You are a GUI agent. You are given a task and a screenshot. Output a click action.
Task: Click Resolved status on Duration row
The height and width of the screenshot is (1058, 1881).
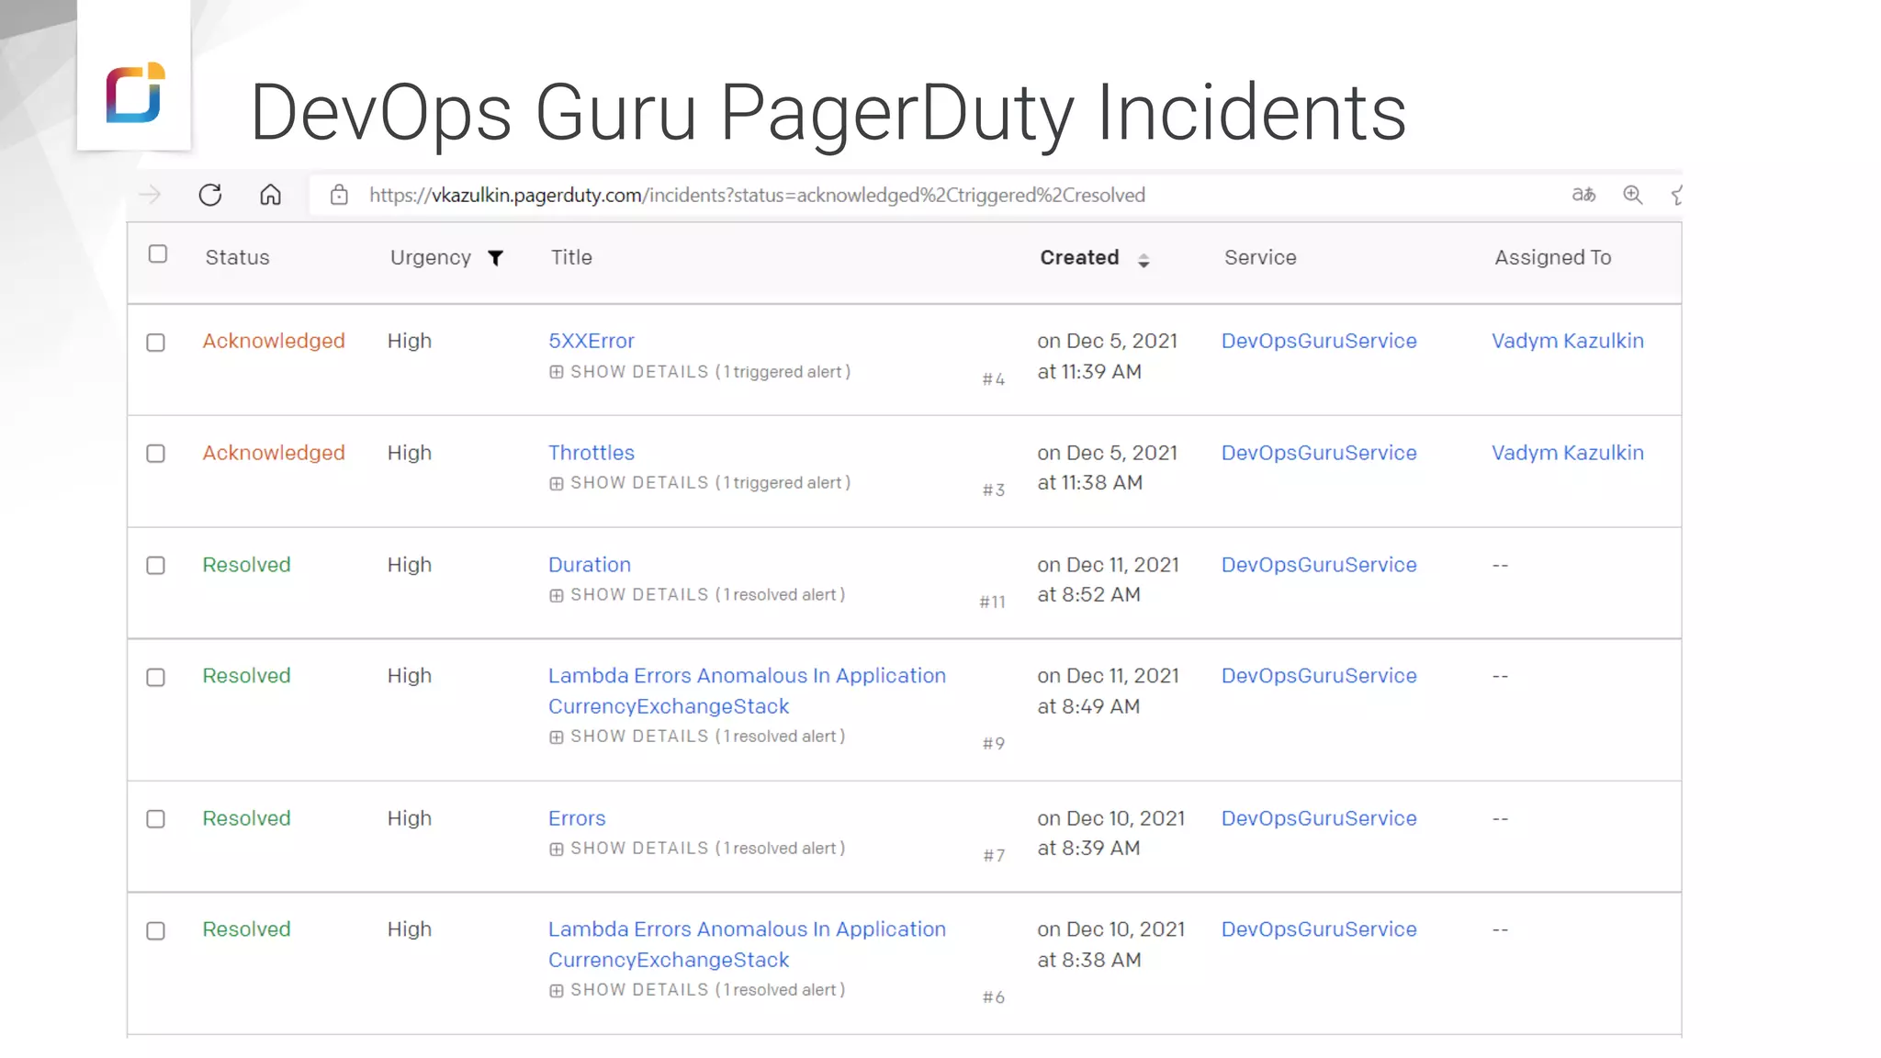click(x=246, y=565)
